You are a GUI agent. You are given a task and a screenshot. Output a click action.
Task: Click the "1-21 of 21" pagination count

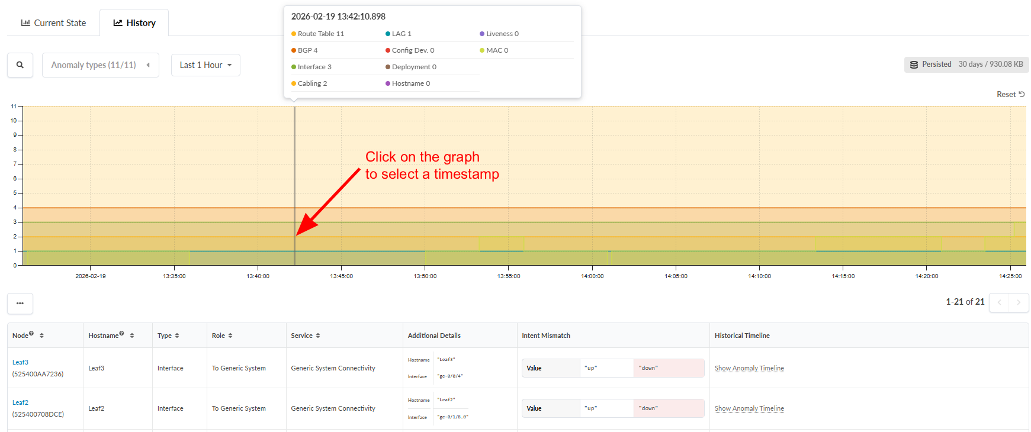pyautogui.click(x=965, y=302)
